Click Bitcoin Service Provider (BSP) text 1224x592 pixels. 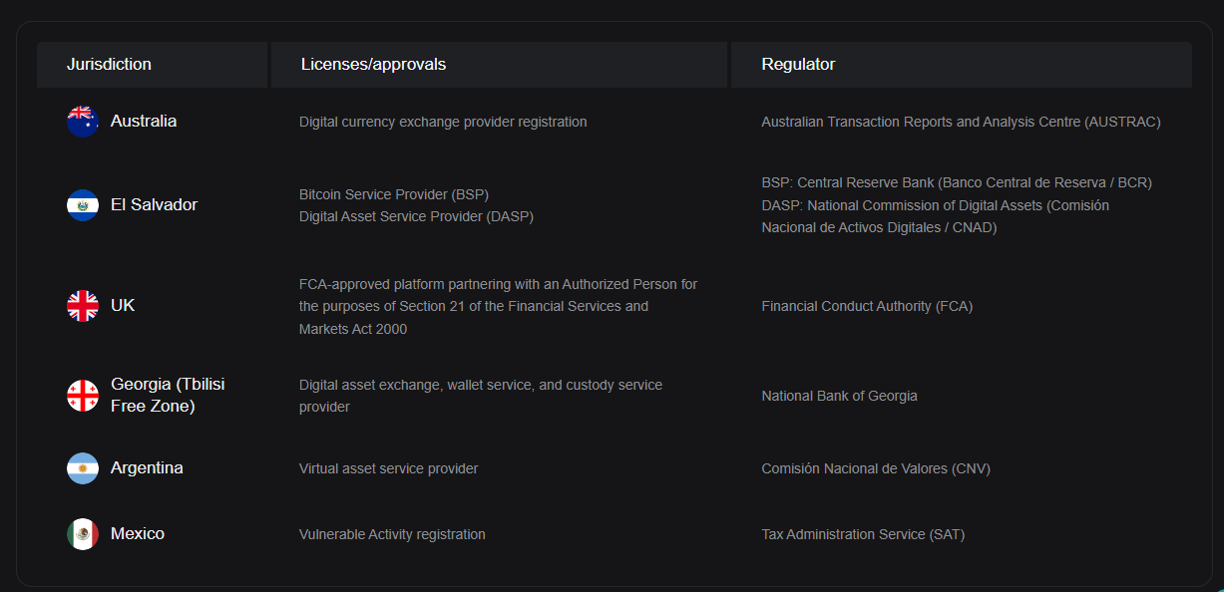394,194
